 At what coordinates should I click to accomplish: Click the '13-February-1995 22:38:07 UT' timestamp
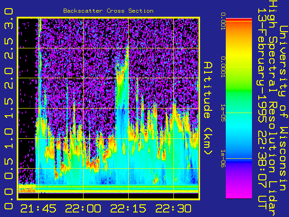pos(262,109)
